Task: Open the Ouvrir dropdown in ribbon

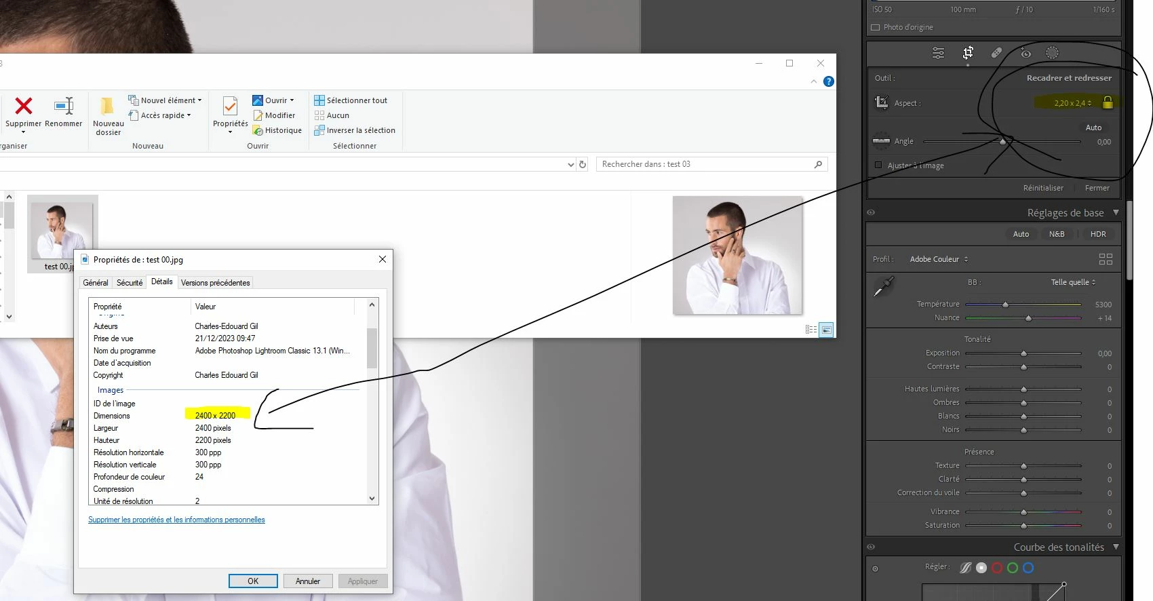Action: coord(273,100)
